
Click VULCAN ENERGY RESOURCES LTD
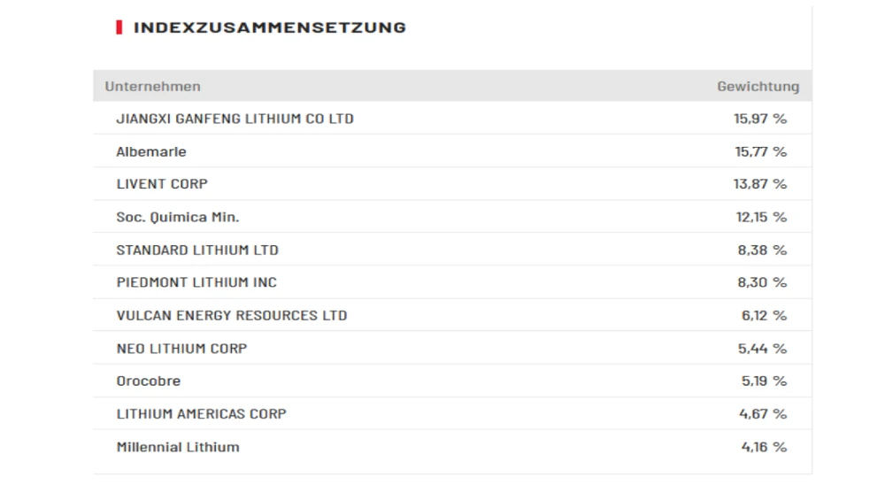click(x=232, y=315)
